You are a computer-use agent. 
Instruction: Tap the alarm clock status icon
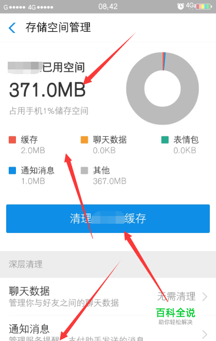[x=181, y=6]
